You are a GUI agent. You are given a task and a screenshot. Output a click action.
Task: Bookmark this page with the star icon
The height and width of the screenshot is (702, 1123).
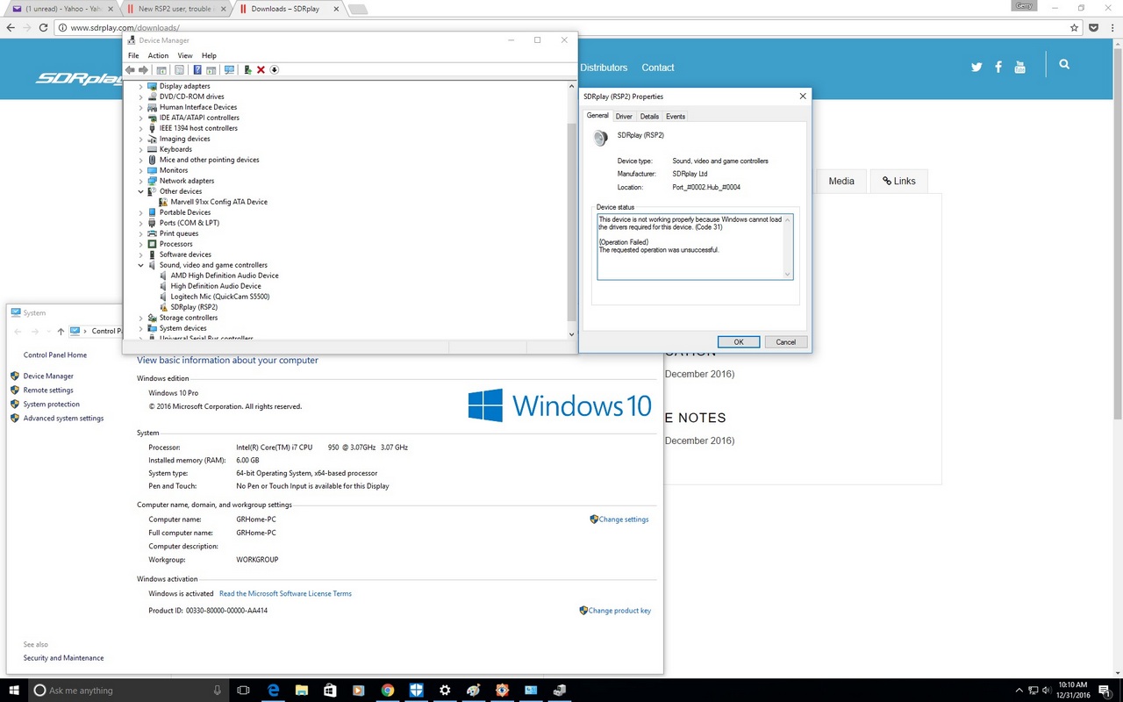click(x=1074, y=27)
